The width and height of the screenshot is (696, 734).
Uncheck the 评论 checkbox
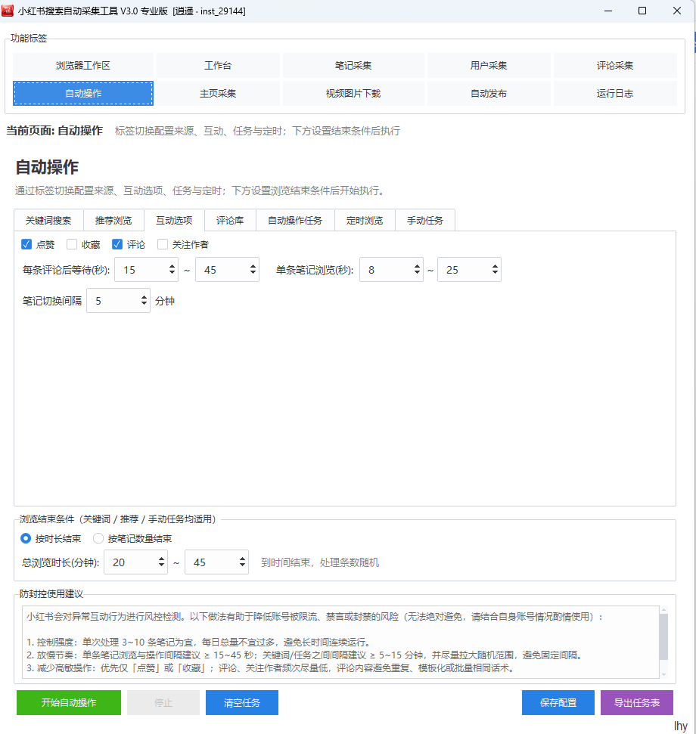click(x=117, y=244)
